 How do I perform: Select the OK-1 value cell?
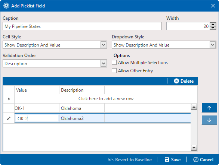tap(37, 108)
